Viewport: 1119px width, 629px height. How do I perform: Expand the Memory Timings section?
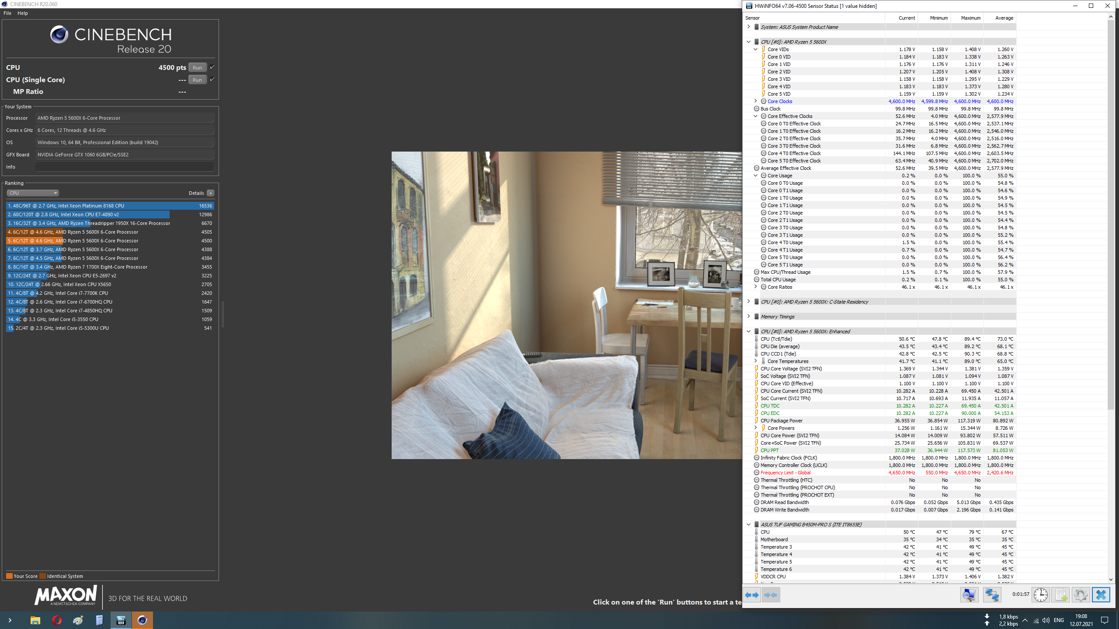(748, 317)
